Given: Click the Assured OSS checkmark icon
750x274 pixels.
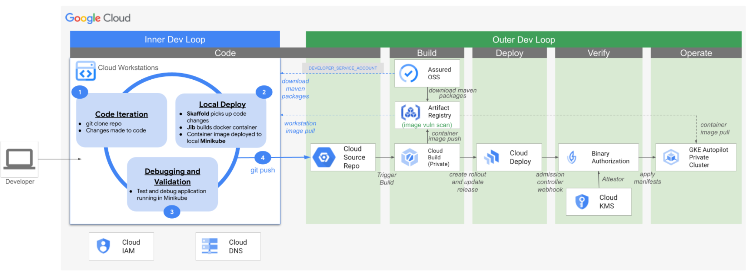Looking at the screenshot, I should [409, 73].
